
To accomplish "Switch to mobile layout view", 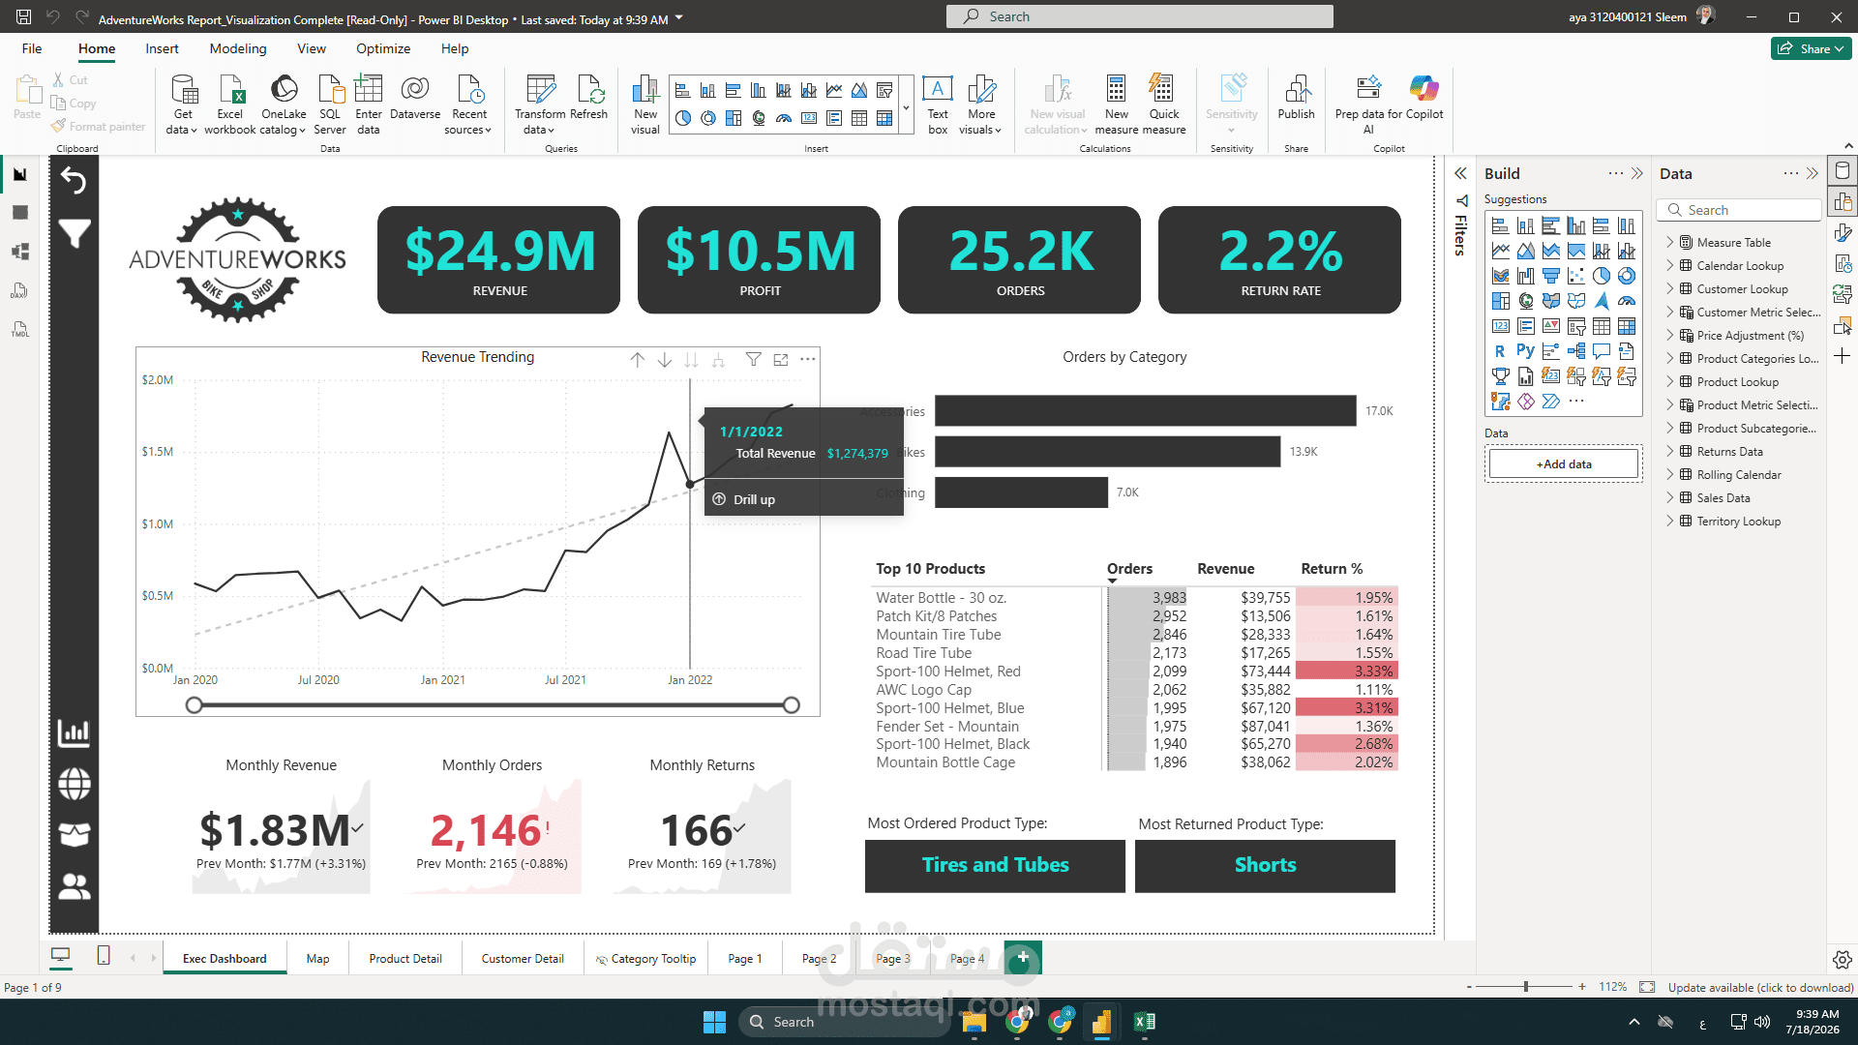I will (104, 956).
